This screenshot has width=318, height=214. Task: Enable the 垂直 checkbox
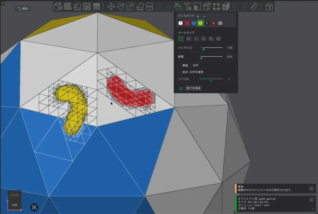180,65
